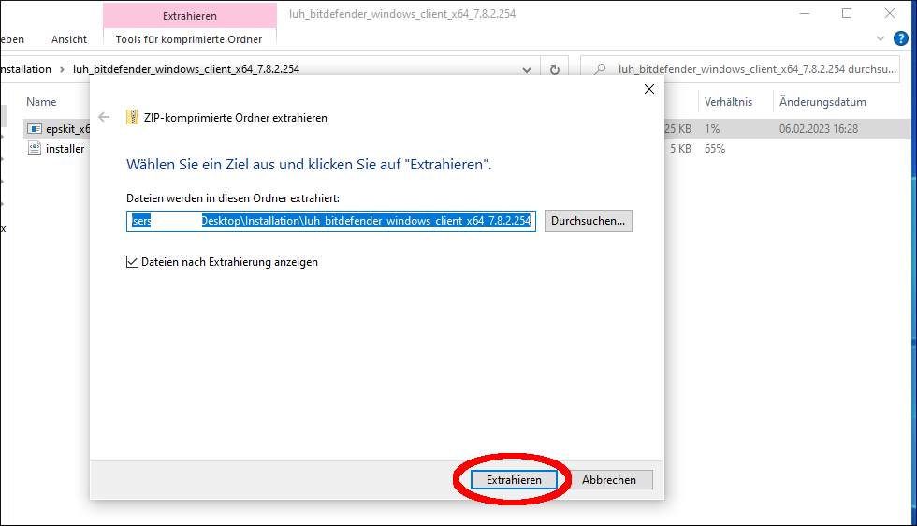Click the Explorer search box

tap(740, 69)
